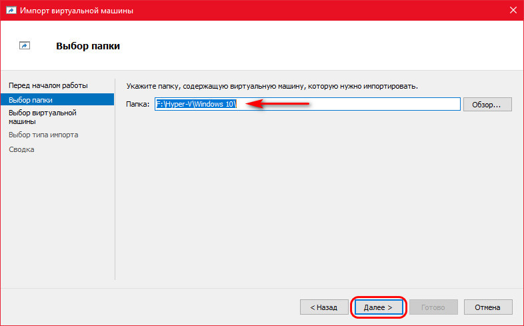The image size is (524, 326).
Task: Select the Выбор папки step
Action: tap(57, 100)
